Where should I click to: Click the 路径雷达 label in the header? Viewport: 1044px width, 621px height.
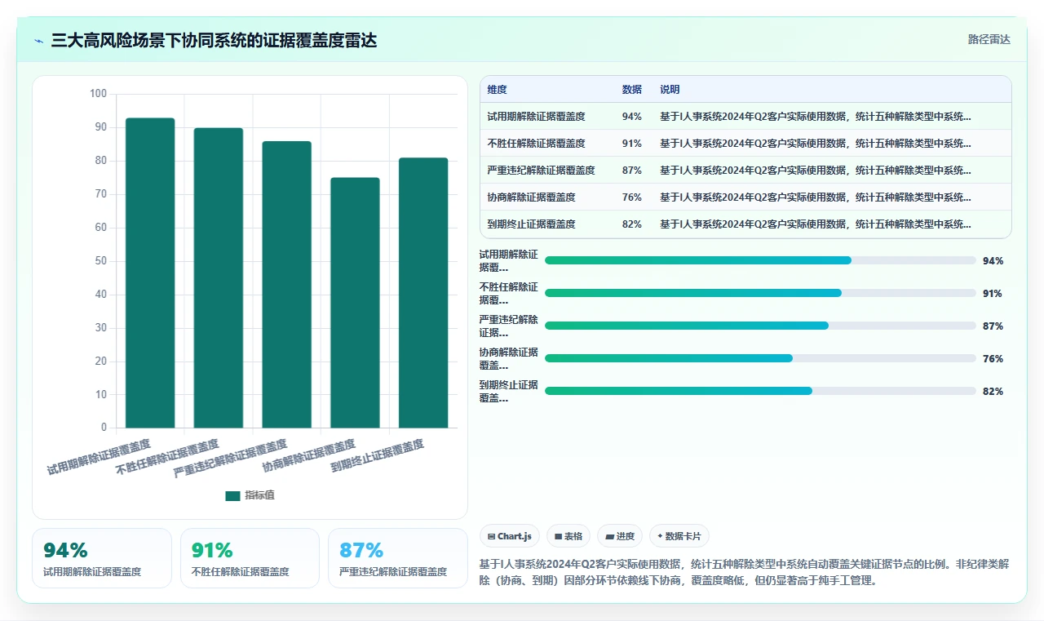pyautogui.click(x=989, y=39)
